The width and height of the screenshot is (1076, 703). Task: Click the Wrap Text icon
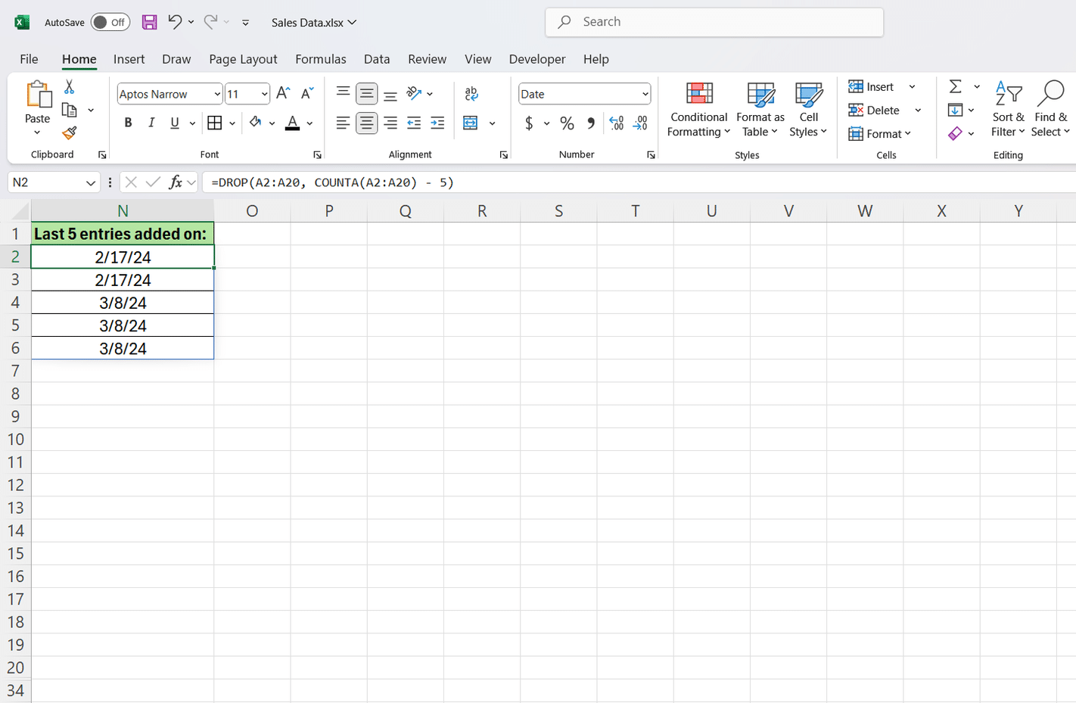471,93
